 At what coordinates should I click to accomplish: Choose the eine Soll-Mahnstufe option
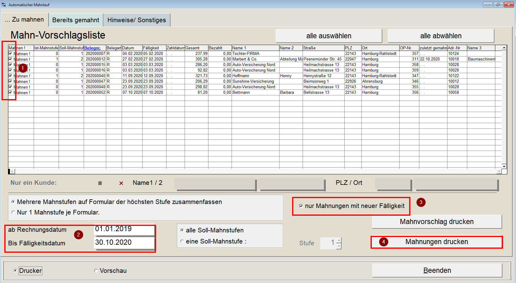click(182, 241)
